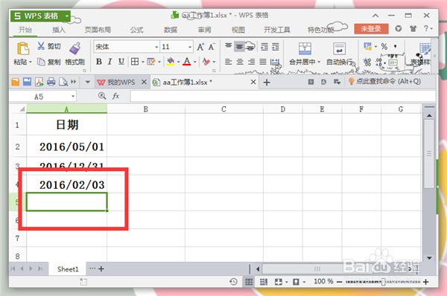The image size is (447, 296).
Task: Open the Name Box dropdown
Action: tap(73, 97)
